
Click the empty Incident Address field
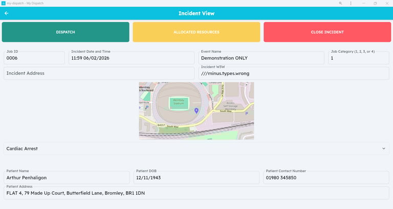point(99,73)
